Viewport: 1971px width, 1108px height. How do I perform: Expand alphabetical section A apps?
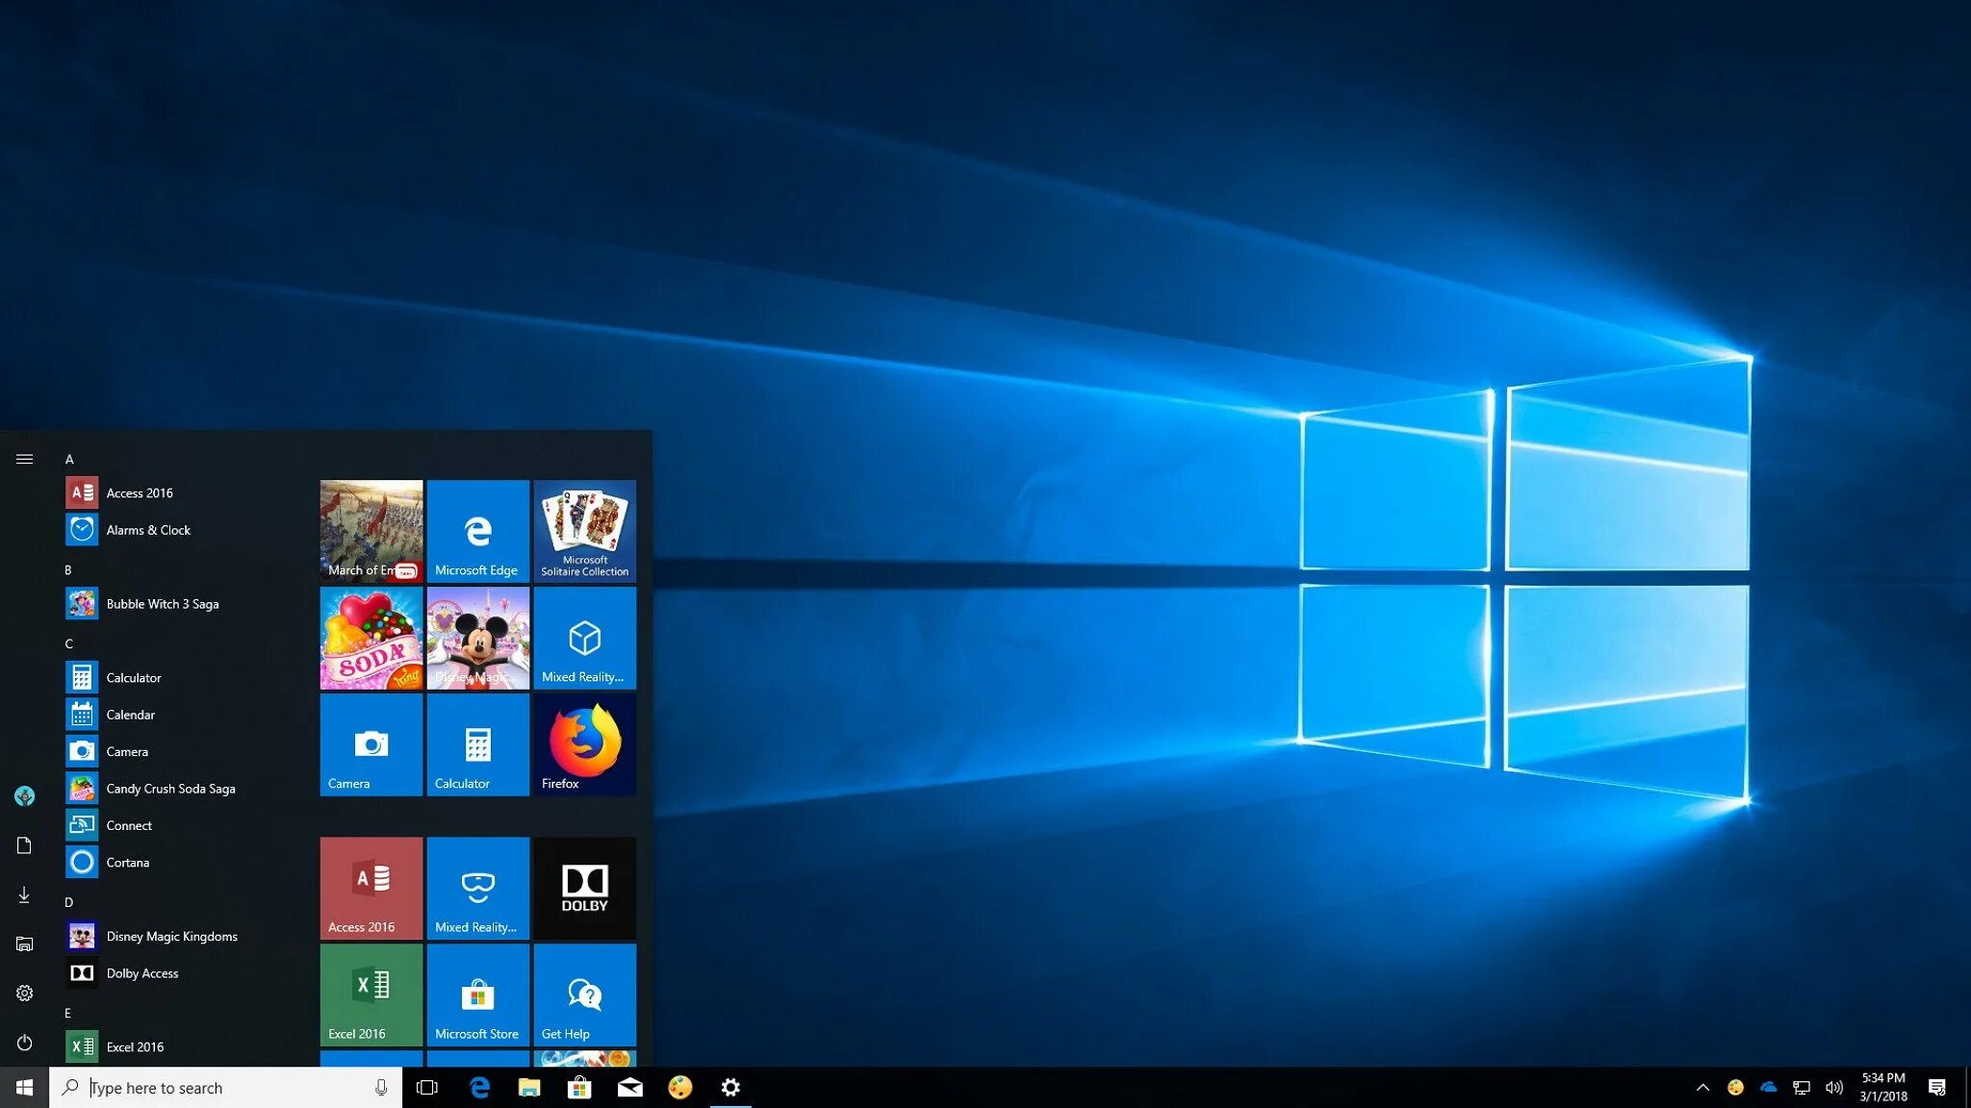[67, 457]
